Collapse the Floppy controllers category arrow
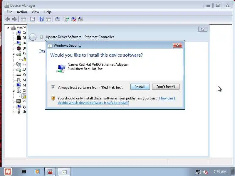 14,54
